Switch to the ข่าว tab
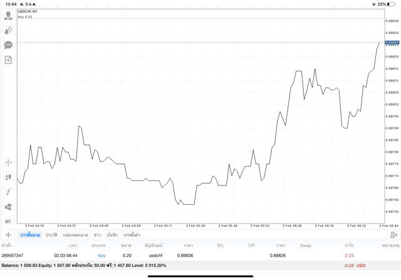 coord(97,235)
